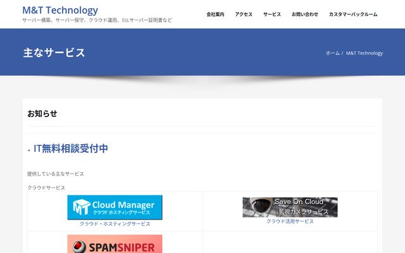Click the 主なサービス page title

coord(54,52)
